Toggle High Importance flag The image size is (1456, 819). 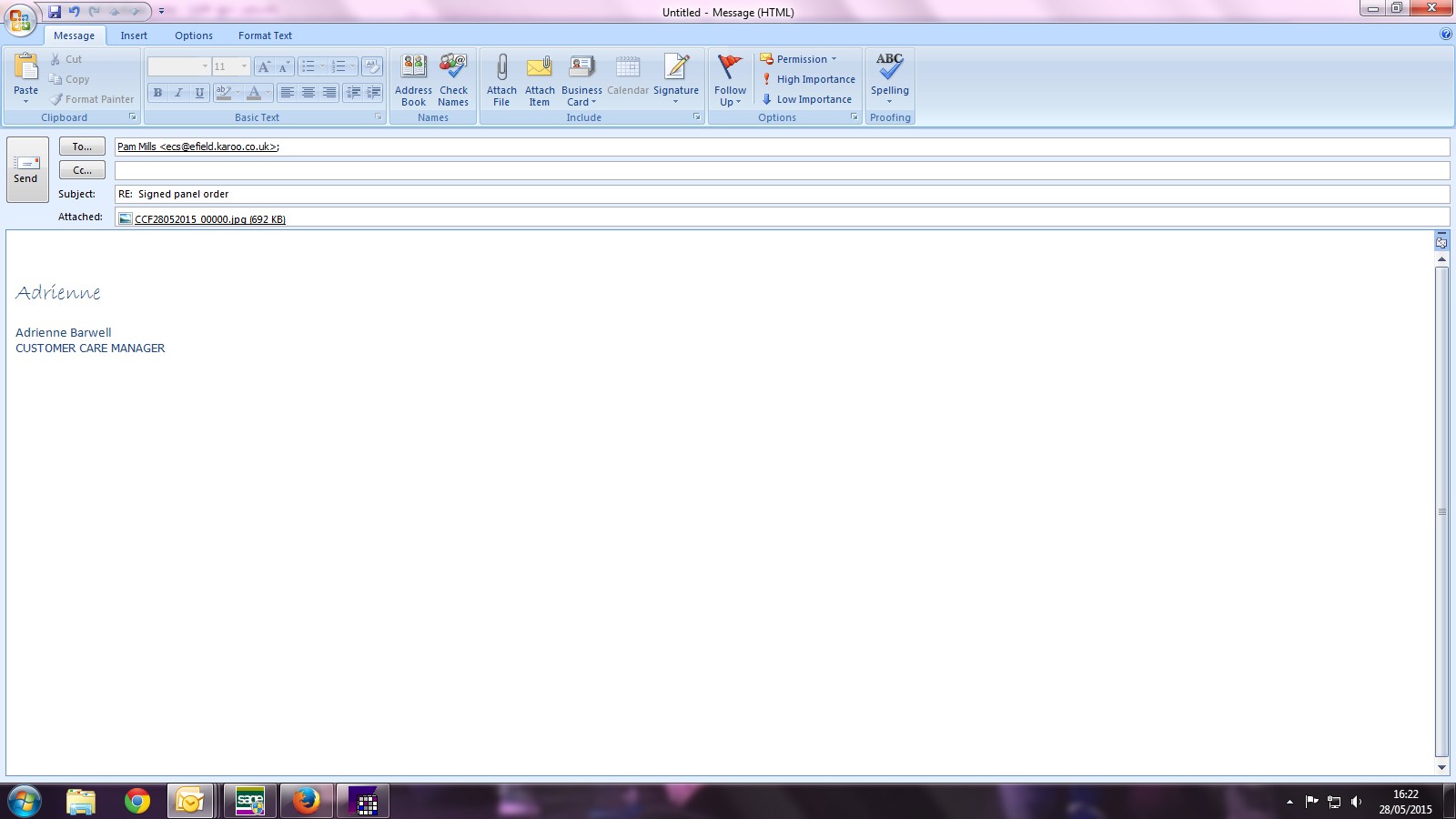pyautogui.click(x=808, y=79)
